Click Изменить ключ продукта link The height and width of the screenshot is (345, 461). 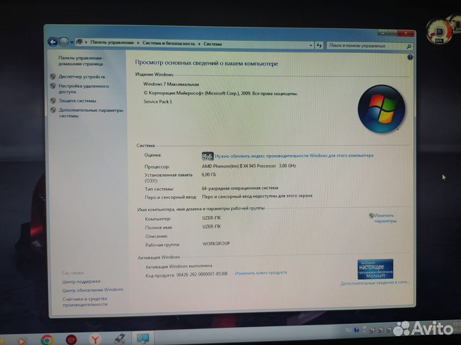(x=261, y=273)
